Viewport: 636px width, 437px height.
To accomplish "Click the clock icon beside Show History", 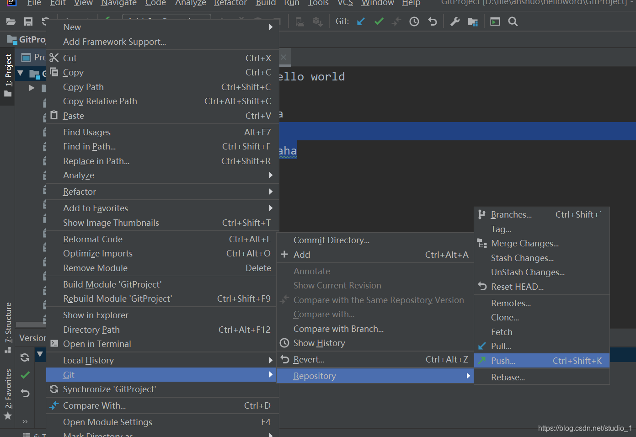I will pyautogui.click(x=284, y=343).
